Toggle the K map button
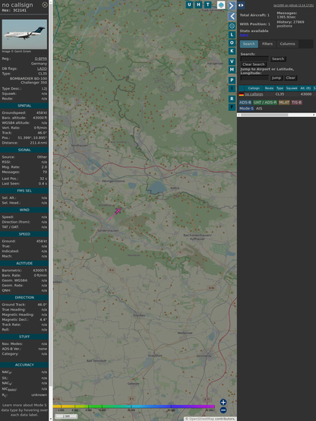 coord(232,51)
